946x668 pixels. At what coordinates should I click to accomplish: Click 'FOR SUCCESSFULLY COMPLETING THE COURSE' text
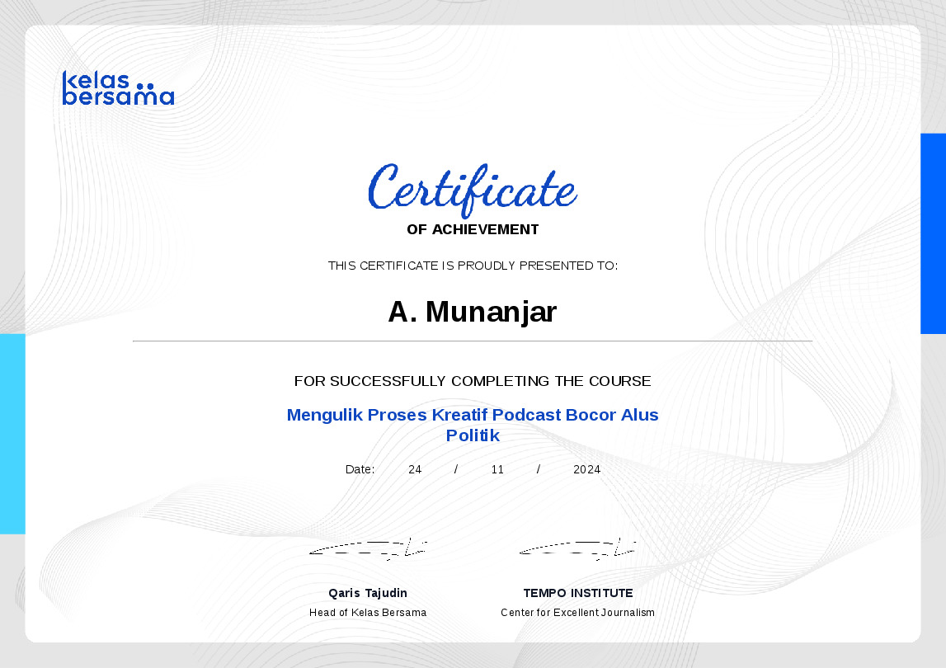pos(473,381)
